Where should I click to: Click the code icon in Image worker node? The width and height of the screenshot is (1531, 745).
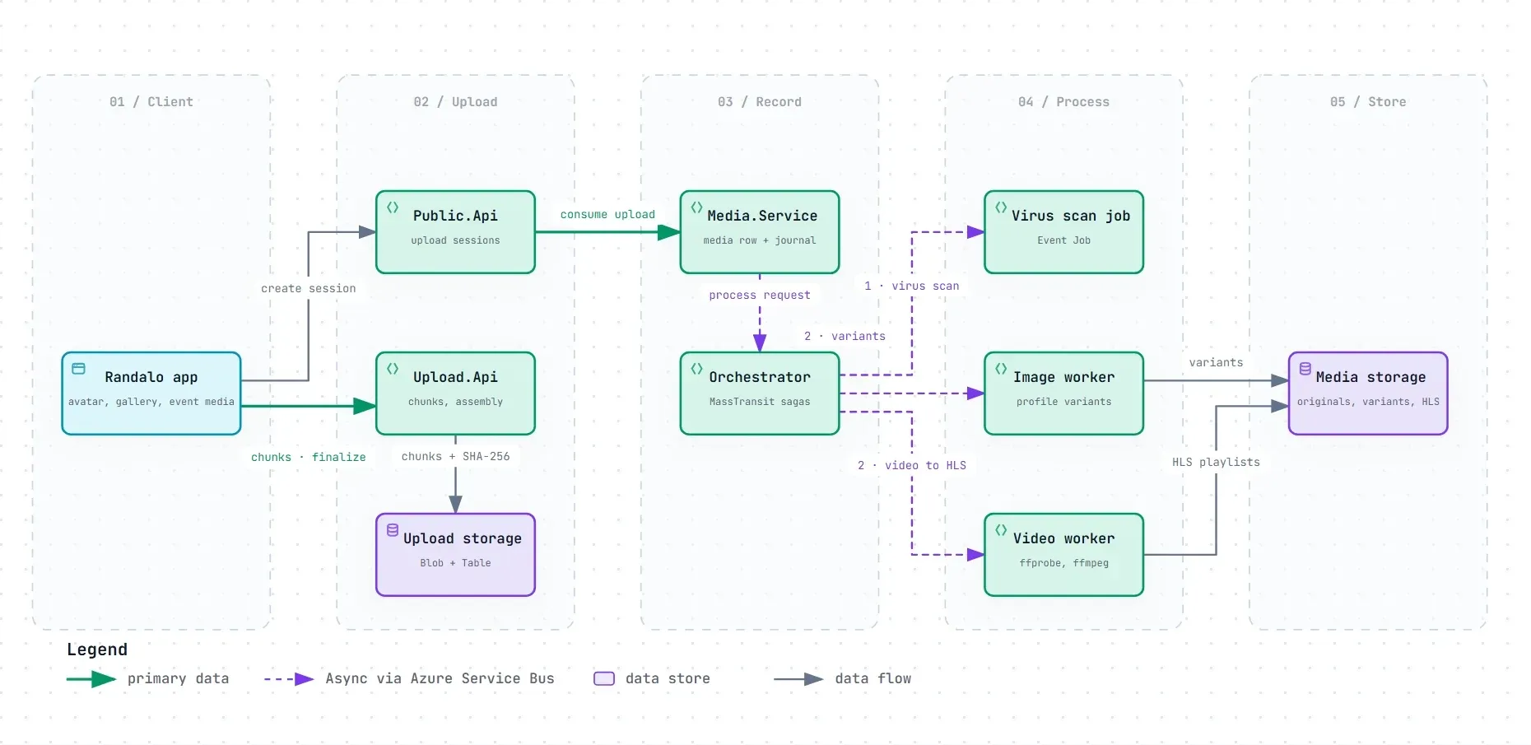[1001, 369]
